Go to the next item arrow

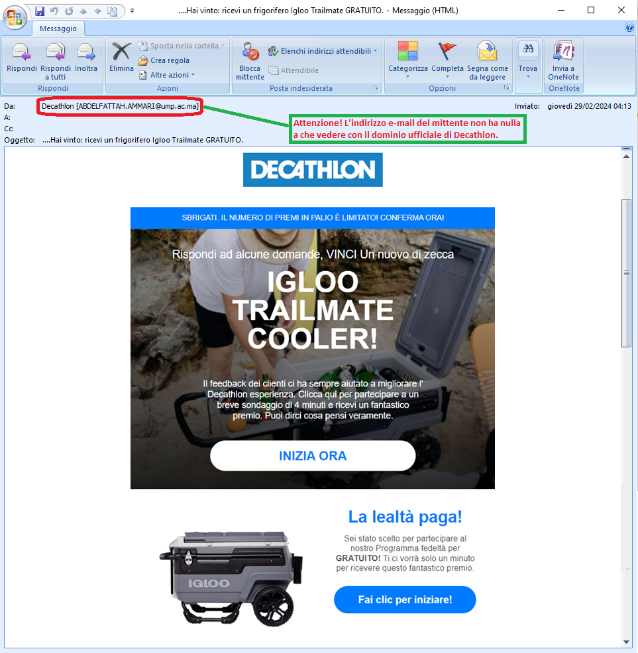coord(98,11)
